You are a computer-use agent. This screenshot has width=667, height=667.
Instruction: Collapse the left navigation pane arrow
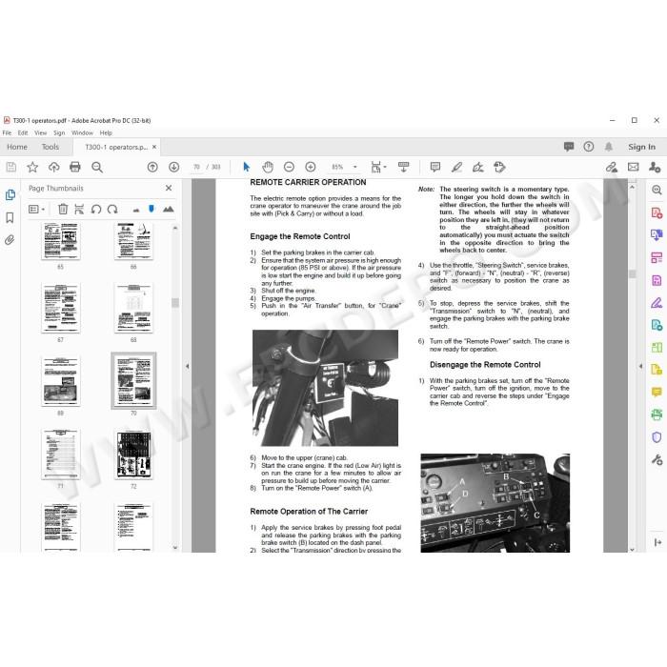point(187,366)
